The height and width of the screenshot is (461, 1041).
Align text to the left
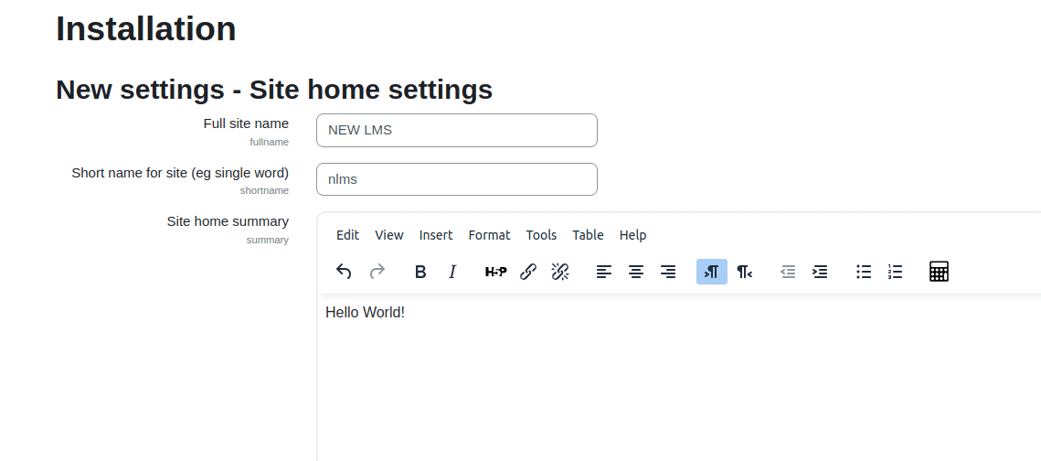604,272
